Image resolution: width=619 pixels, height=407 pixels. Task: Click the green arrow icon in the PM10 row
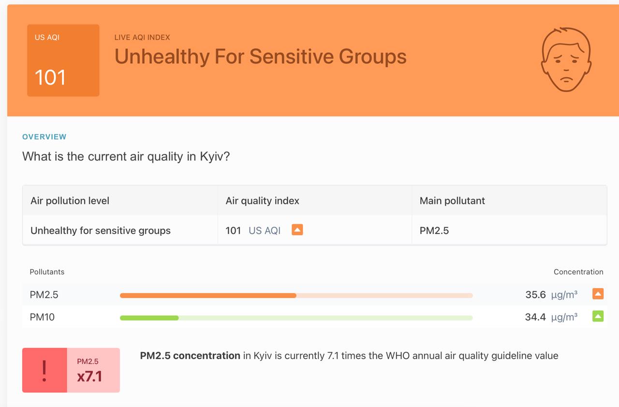[598, 317]
